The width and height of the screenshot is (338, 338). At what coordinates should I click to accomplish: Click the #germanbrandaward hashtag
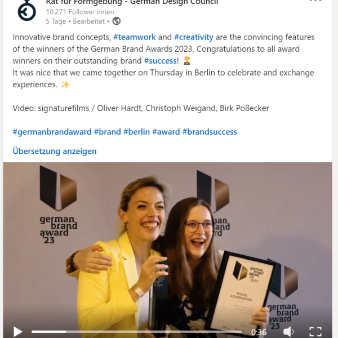[52, 132]
